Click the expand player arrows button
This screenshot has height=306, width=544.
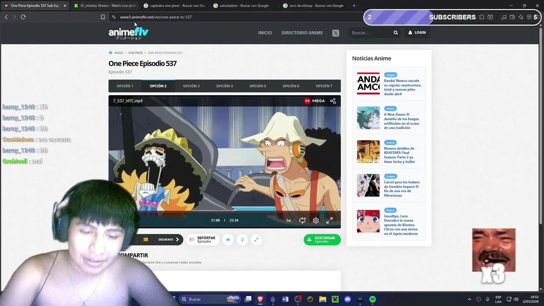pyautogui.click(x=256, y=240)
